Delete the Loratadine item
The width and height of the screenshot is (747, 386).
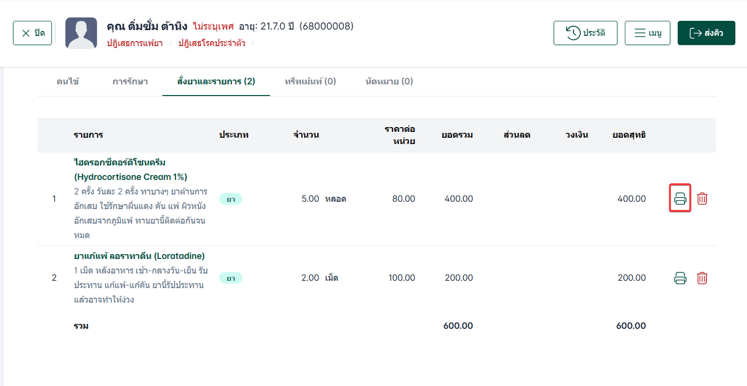click(x=702, y=278)
